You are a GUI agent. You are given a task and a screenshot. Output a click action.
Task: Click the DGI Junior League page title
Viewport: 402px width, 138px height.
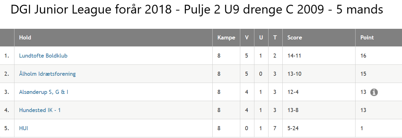click(197, 10)
